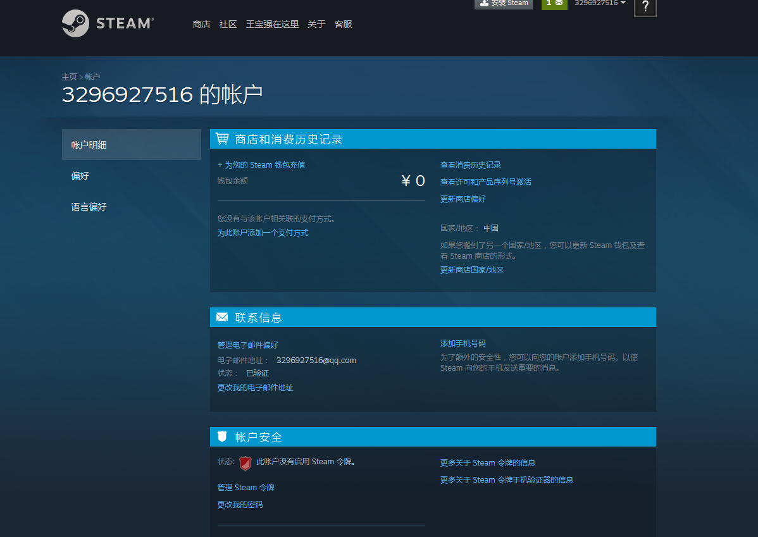Select the 偏好 sidebar tab
Screen dimensions: 758x537
point(80,176)
